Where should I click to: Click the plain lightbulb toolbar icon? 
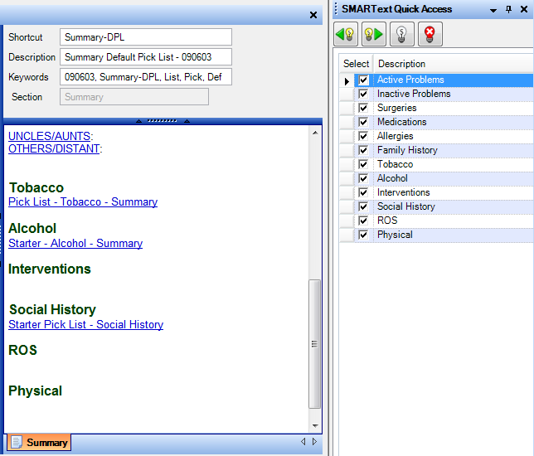(402, 34)
